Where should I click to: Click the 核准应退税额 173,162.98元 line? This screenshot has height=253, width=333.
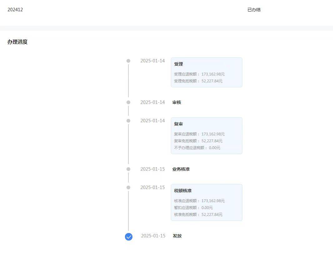[x=199, y=201]
